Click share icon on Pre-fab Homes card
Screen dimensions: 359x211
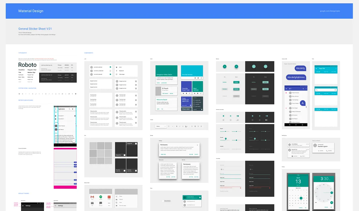point(201,78)
